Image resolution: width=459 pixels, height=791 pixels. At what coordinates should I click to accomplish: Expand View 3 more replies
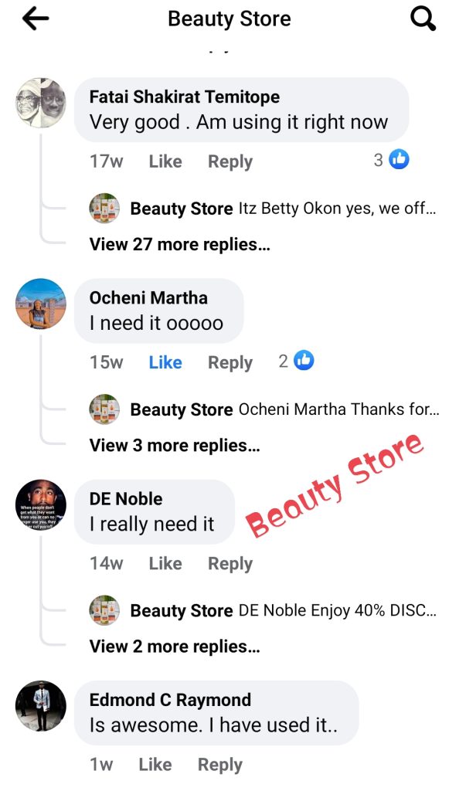point(175,446)
